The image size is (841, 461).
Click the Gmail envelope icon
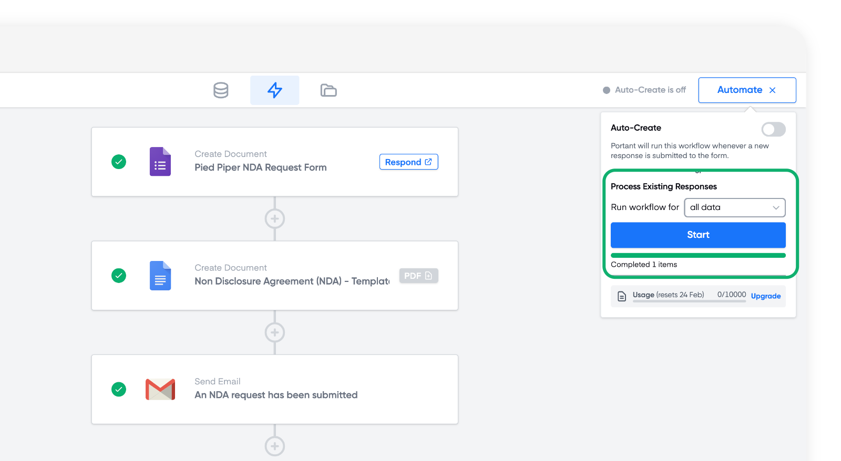point(160,390)
